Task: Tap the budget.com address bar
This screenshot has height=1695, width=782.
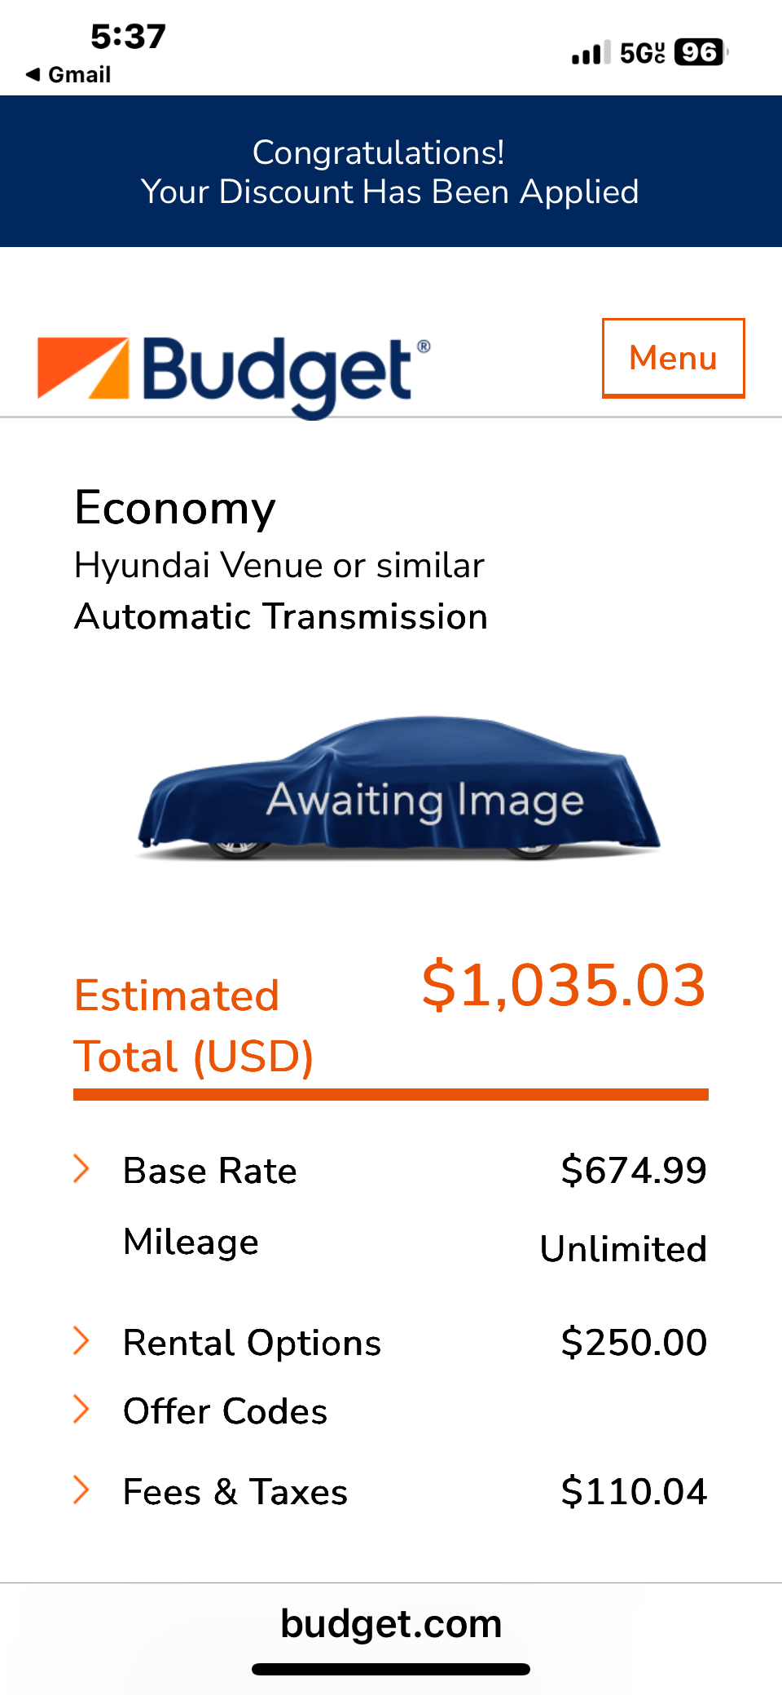Action: [x=391, y=1623]
